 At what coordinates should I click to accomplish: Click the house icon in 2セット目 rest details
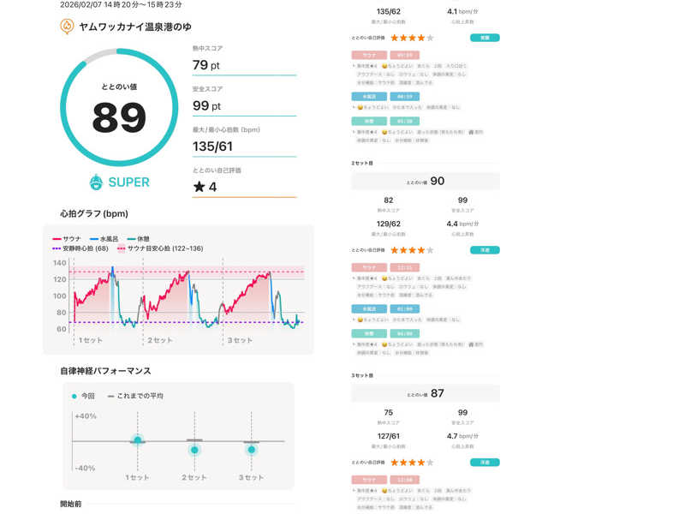471,344
